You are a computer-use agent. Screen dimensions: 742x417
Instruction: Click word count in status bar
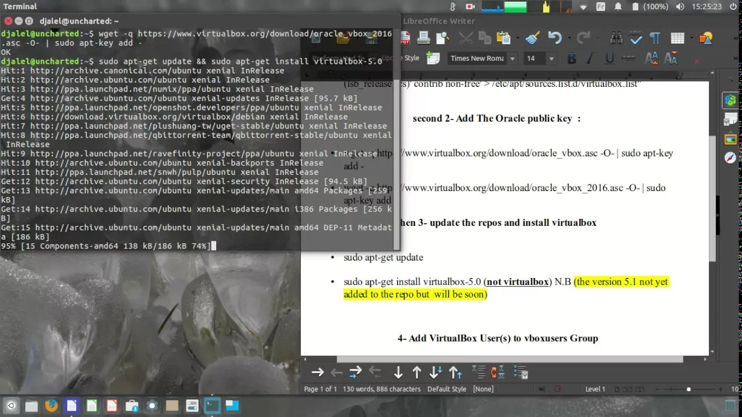tap(381, 389)
